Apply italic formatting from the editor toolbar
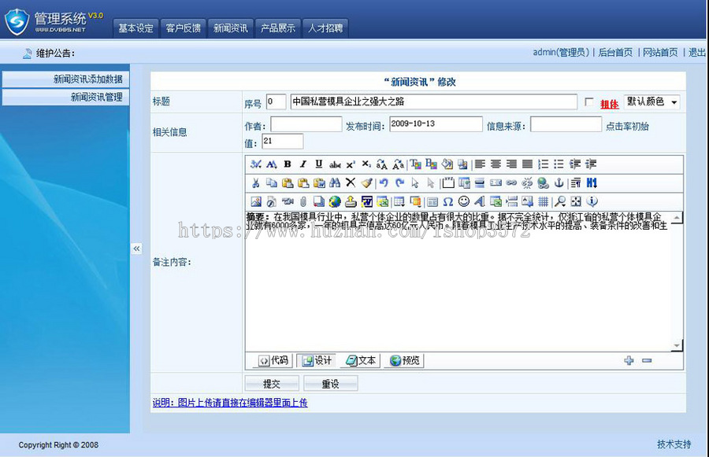 point(303,164)
